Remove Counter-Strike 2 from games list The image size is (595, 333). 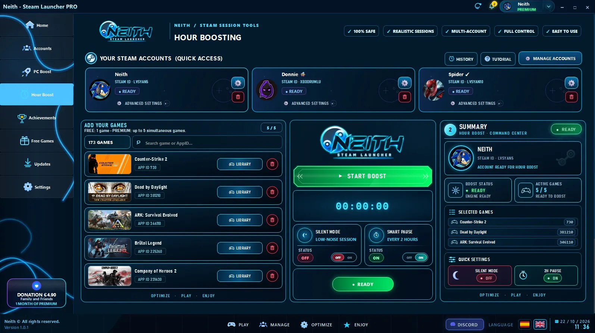pyautogui.click(x=272, y=164)
